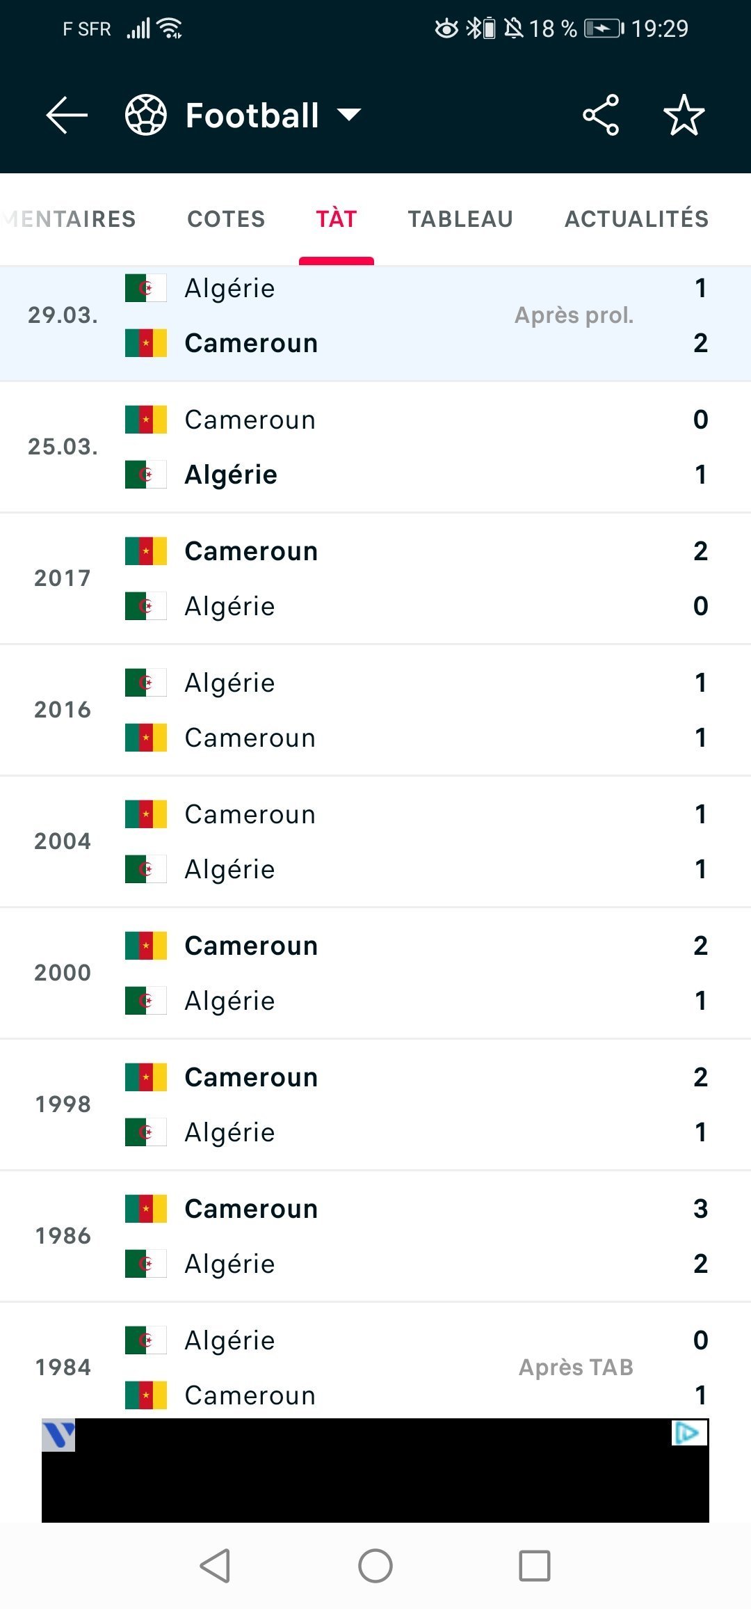751x1609 pixels.
Task: Tap the football sport icon
Action: pos(146,115)
